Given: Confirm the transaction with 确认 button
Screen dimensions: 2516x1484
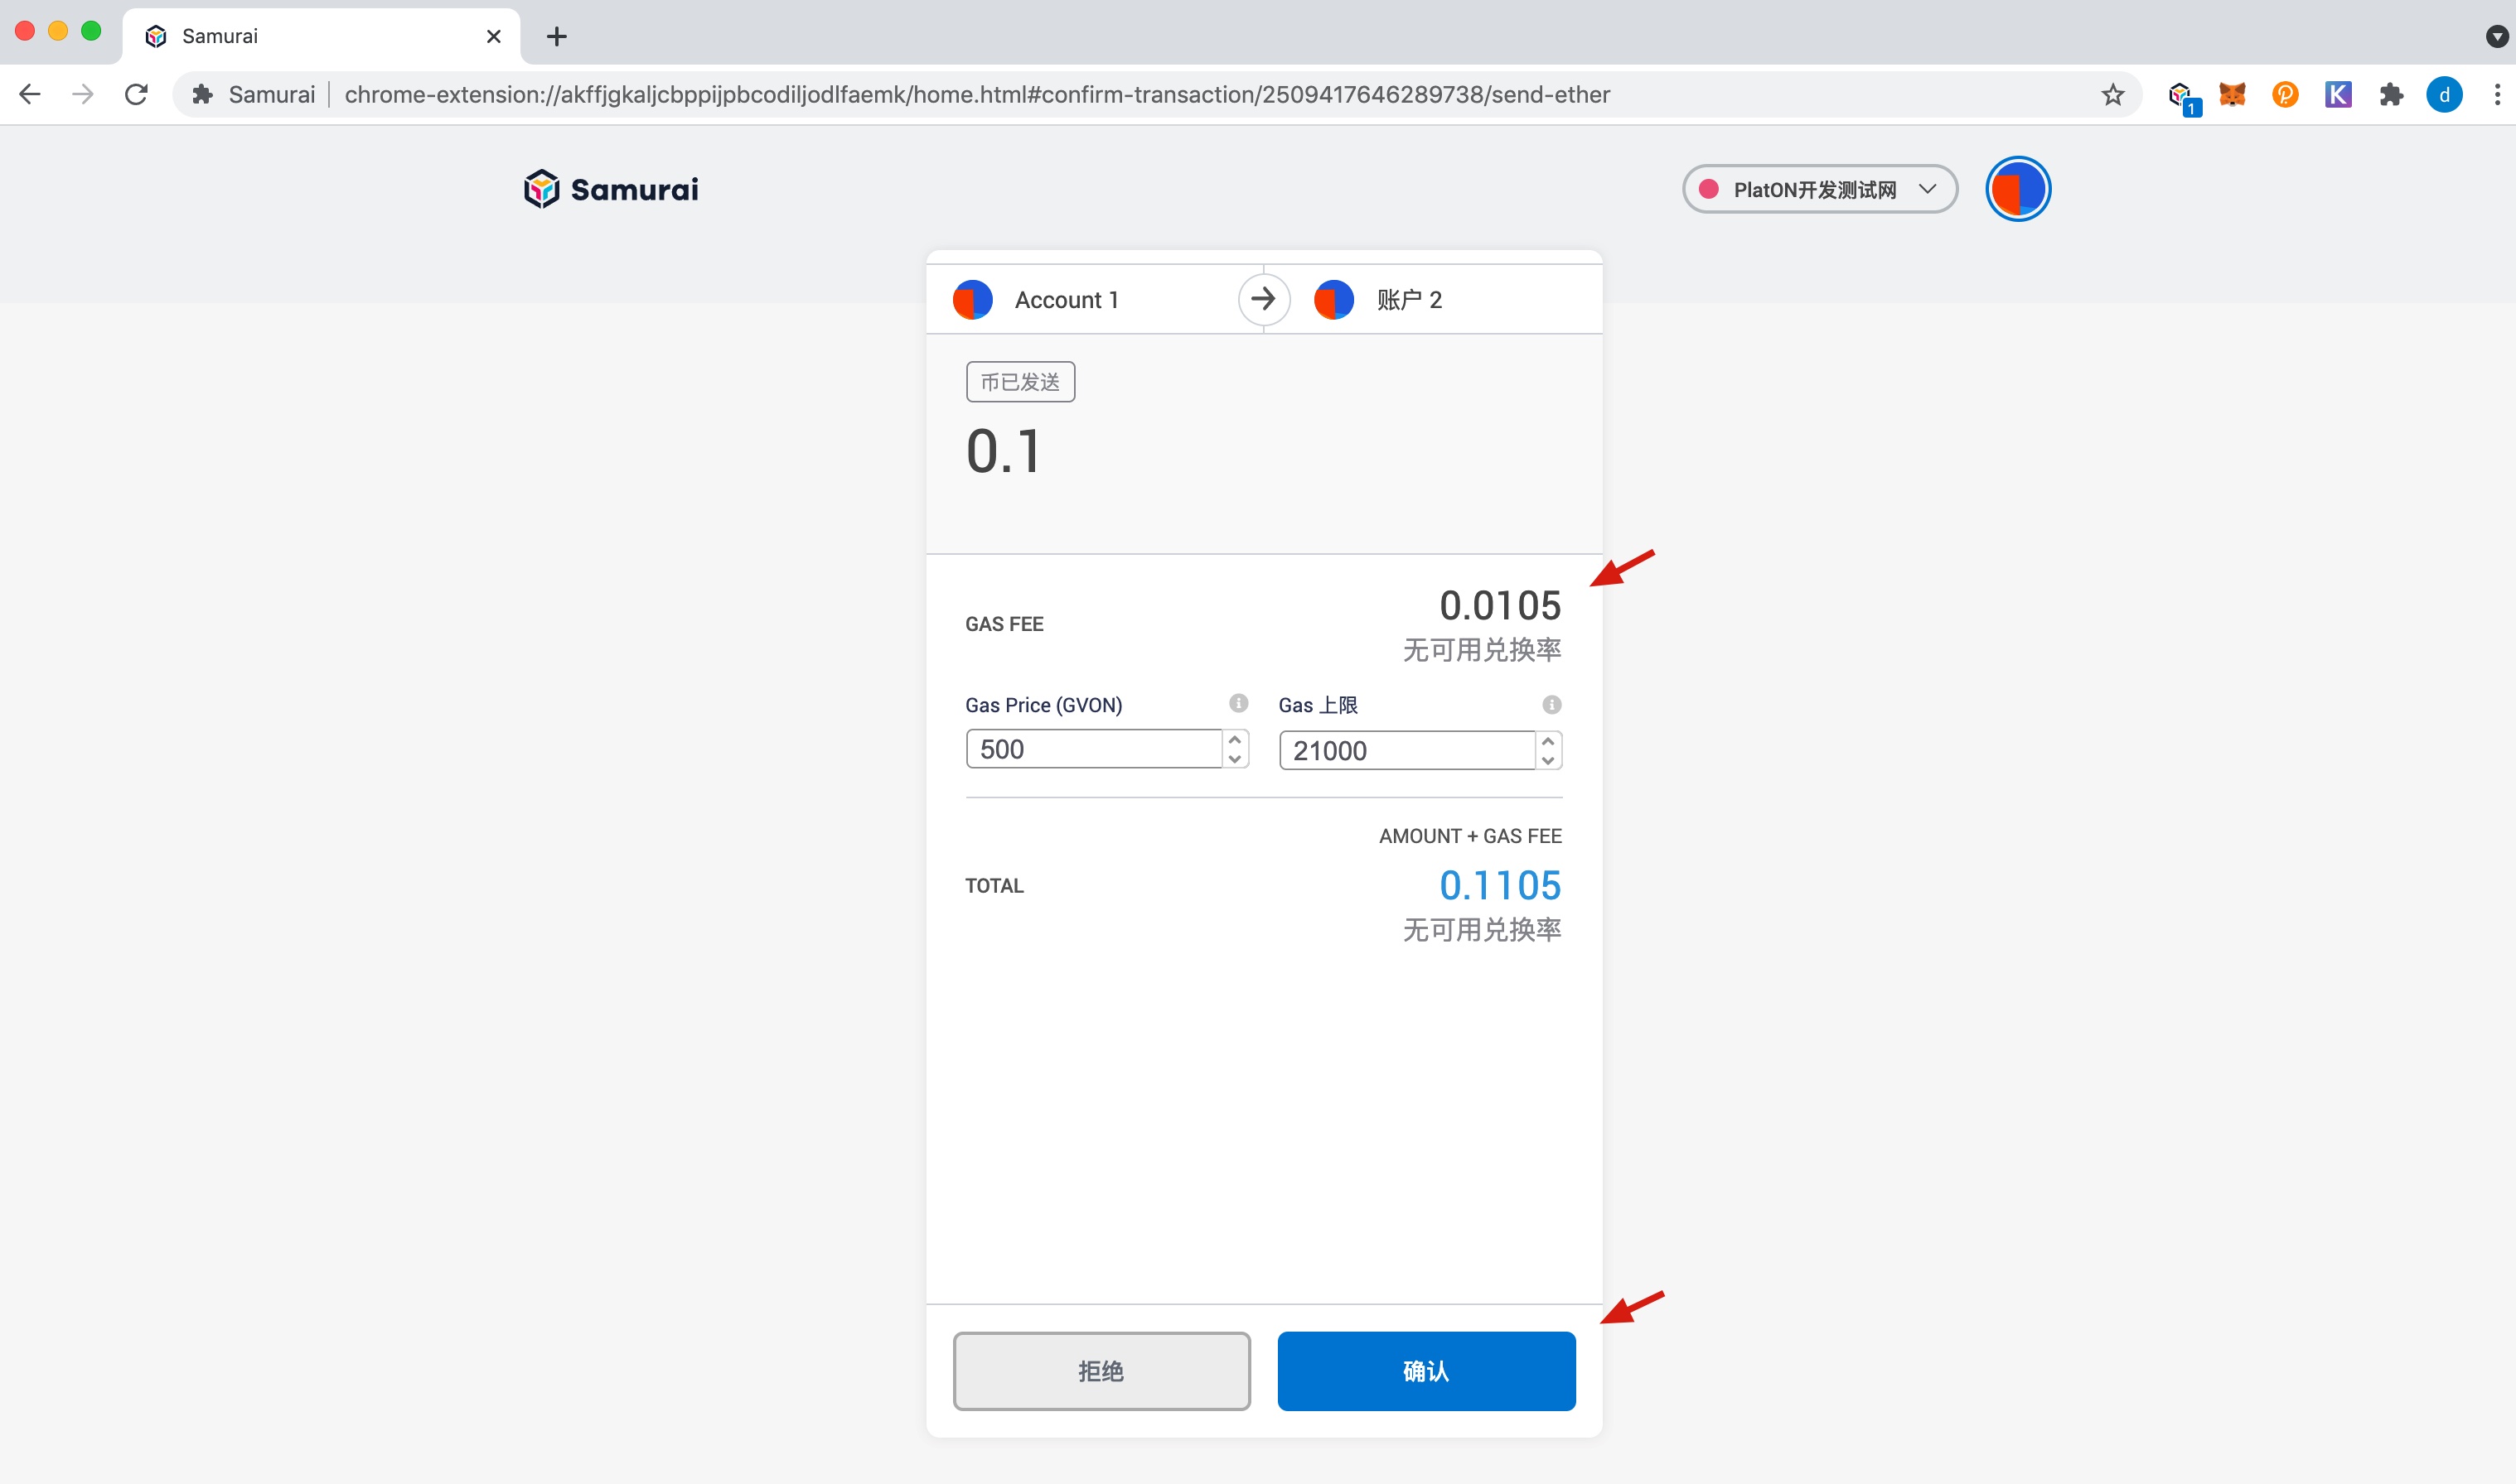Looking at the screenshot, I should [x=1426, y=1370].
